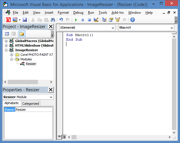Open the Run menu
180x143 pixels.
click(91, 13)
